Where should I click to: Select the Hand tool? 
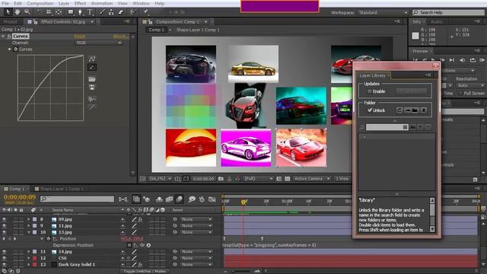pyautogui.click(x=18, y=12)
